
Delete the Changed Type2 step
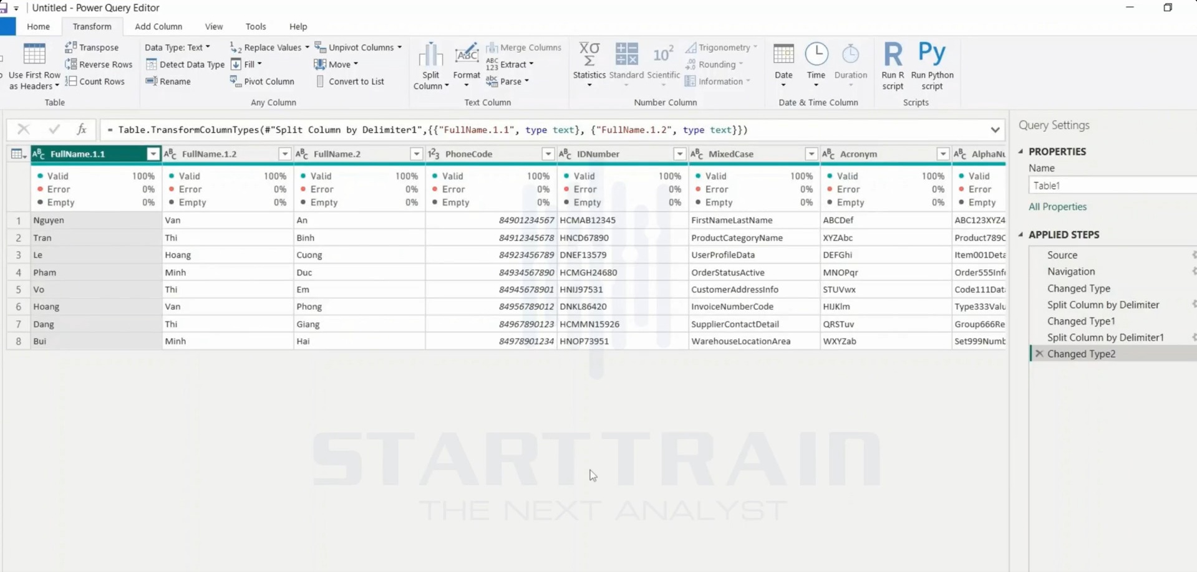1039,353
